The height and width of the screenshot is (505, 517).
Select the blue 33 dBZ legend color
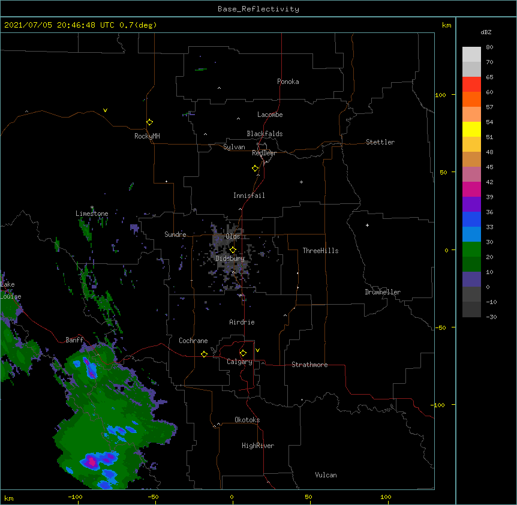coord(471,219)
